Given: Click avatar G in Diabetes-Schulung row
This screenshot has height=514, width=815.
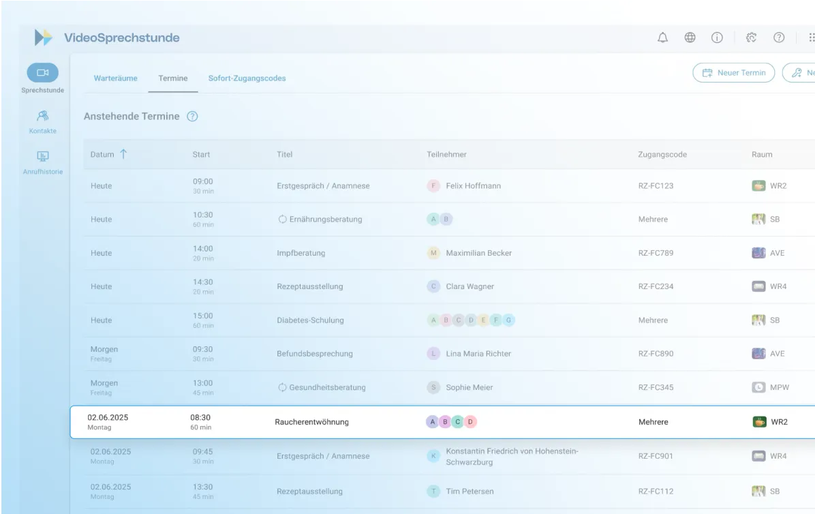Looking at the screenshot, I should [x=509, y=320].
